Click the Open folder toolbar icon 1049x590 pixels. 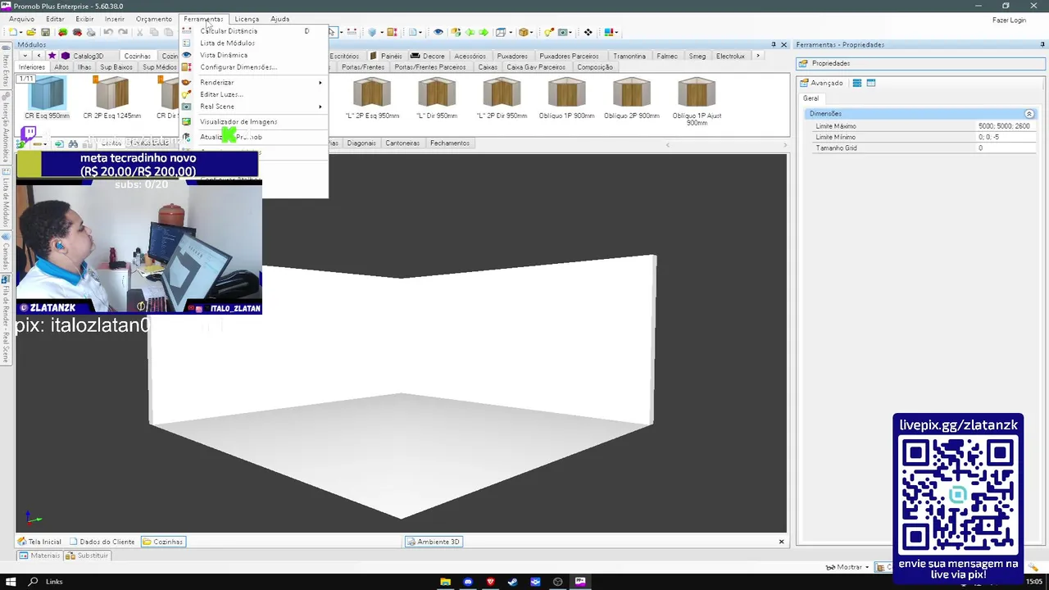(x=30, y=33)
